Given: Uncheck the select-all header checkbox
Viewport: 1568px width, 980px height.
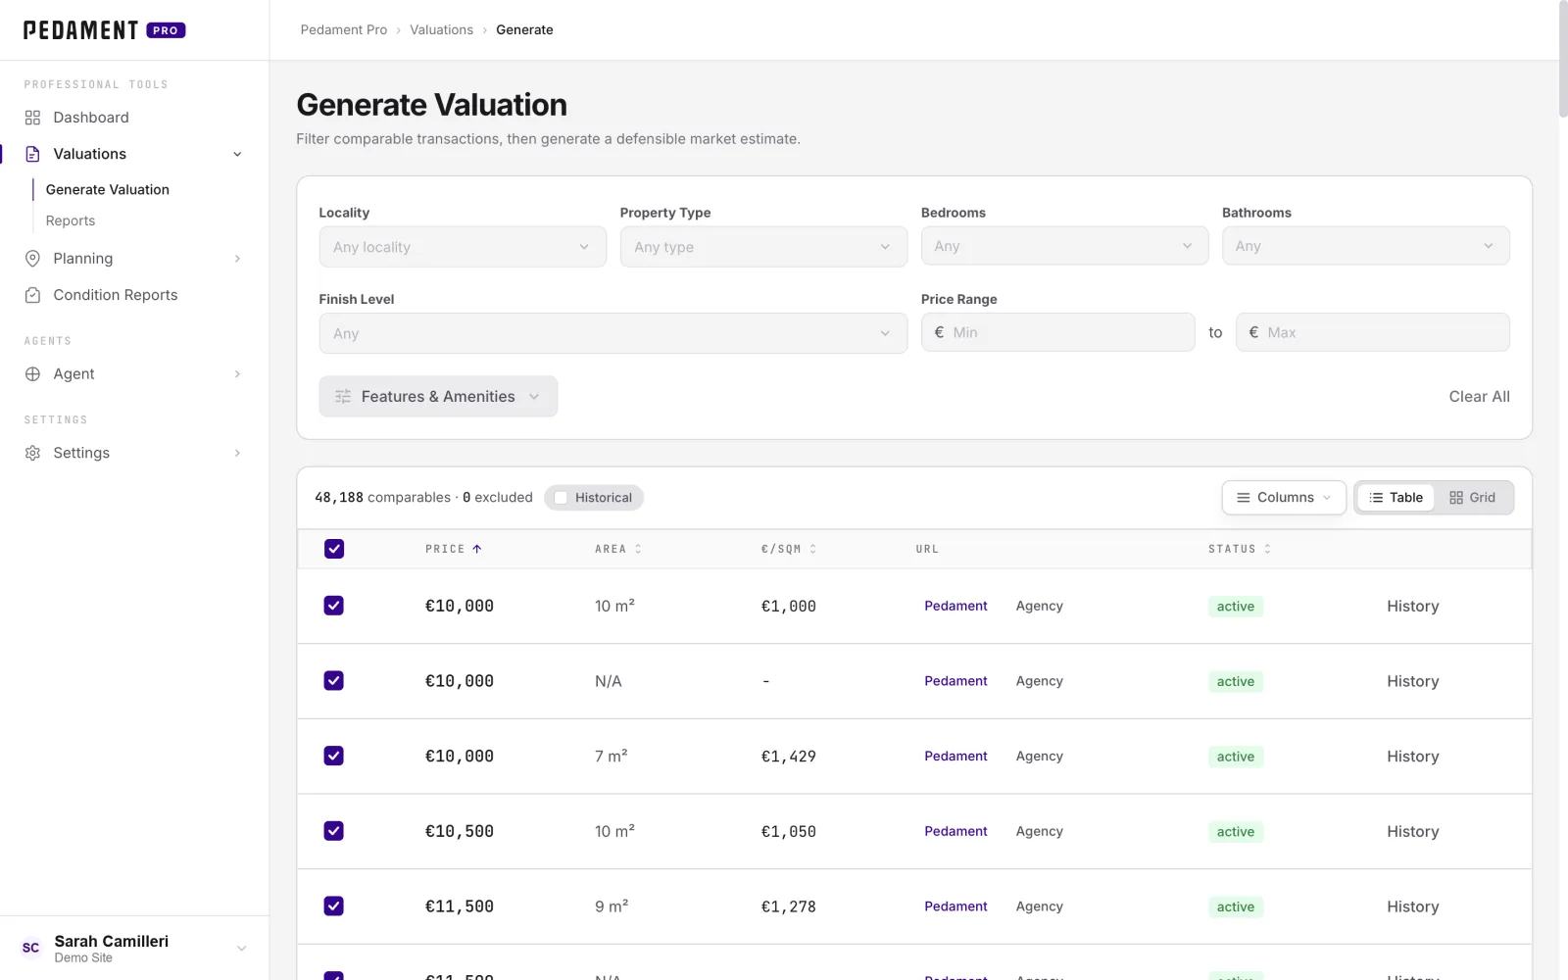Looking at the screenshot, I should [334, 549].
